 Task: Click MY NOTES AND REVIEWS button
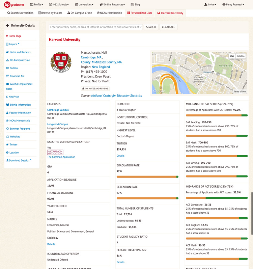pyautogui.click(x=95, y=88)
